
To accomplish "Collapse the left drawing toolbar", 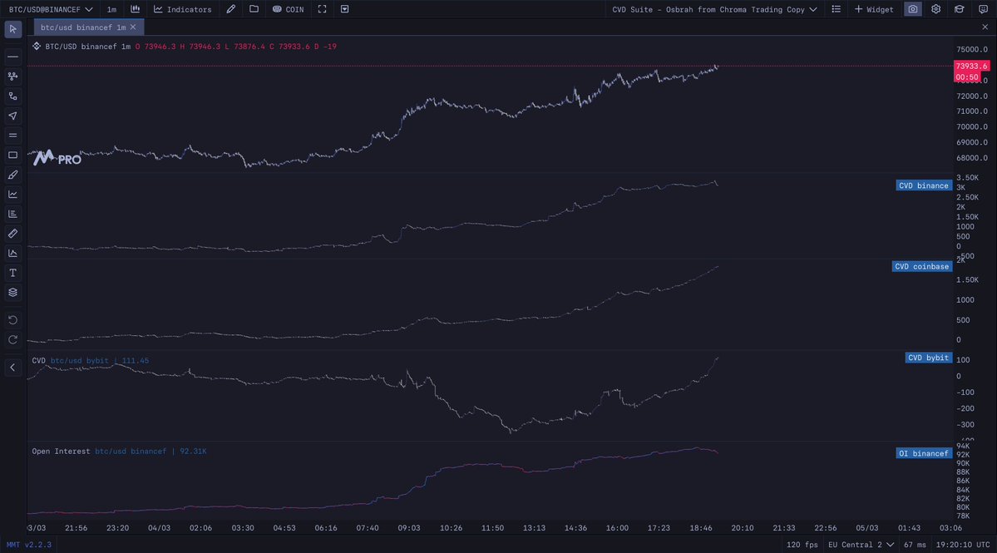I will pyautogui.click(x=12, y=367).
